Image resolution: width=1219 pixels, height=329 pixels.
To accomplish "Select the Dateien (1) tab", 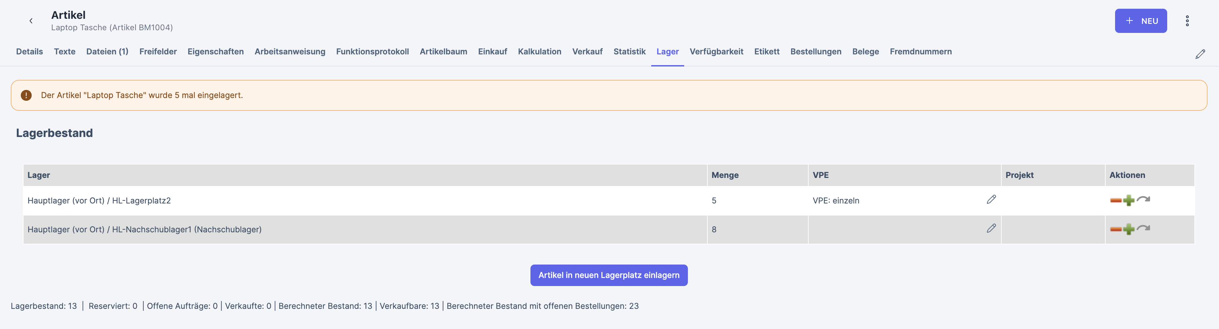I will [x=107, y=51].
